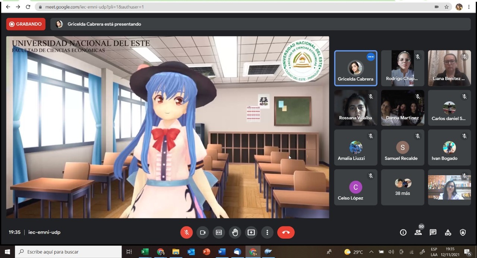Open the chat panel
Image resolution: width=477 pixels, height=258 pixels.
tap(433, 232)
